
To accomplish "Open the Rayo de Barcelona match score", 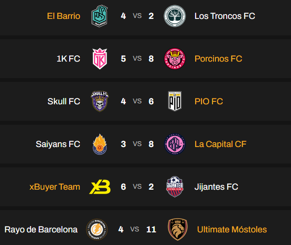I will click(x=136, y=229).
